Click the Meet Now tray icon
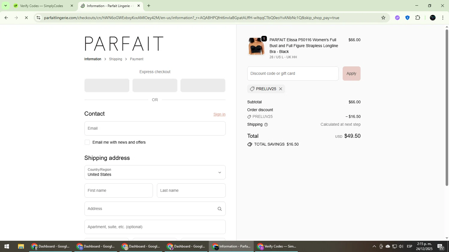Image resolution: width=449 pixels, height=252 pixels. point(381,246)
